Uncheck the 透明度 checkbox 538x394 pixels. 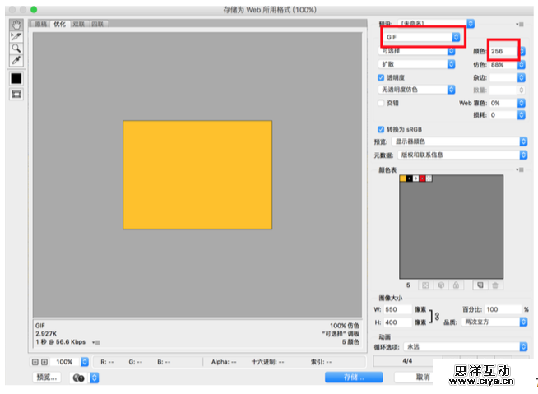click(x=382, y=76)
